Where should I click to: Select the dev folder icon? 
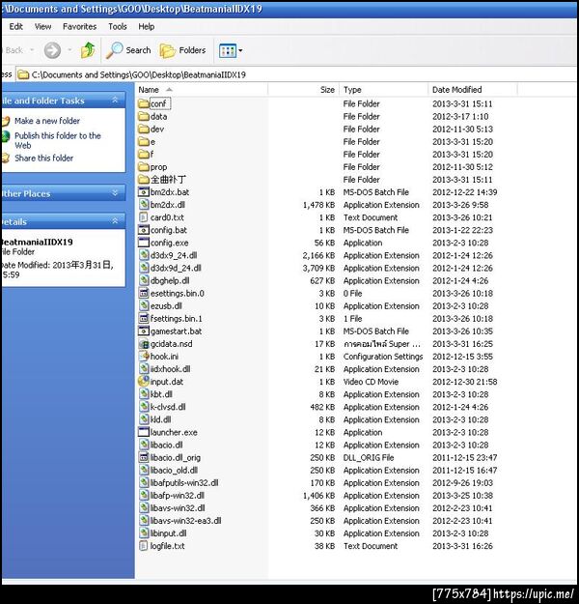(x=144, y=129)
